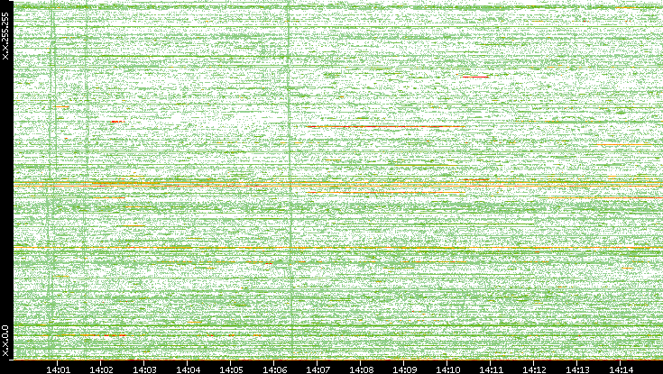
Task: Select the 14:06 time axis label
Action: (274, 369)
